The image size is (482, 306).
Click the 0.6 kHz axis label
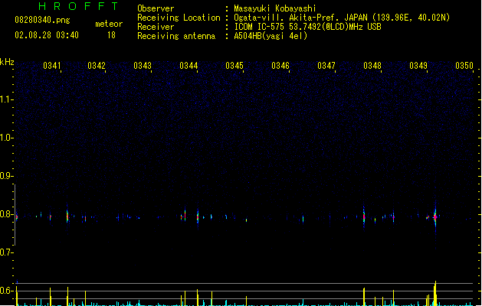click(6, 291)
